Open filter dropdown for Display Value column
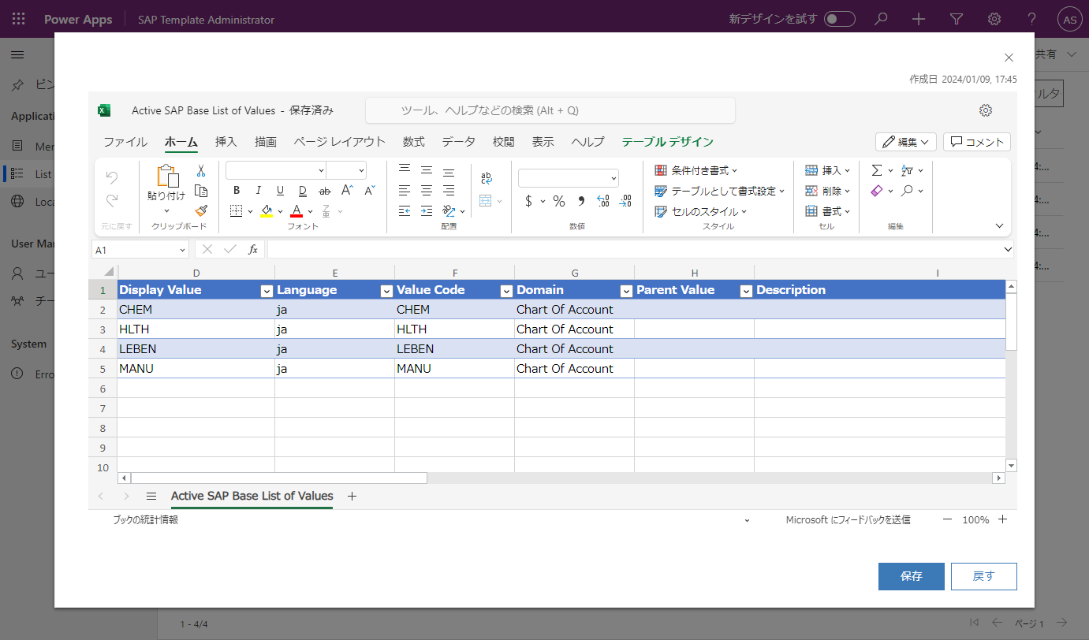The height and width of the screenshot is (640, 1089). (267, 291)
